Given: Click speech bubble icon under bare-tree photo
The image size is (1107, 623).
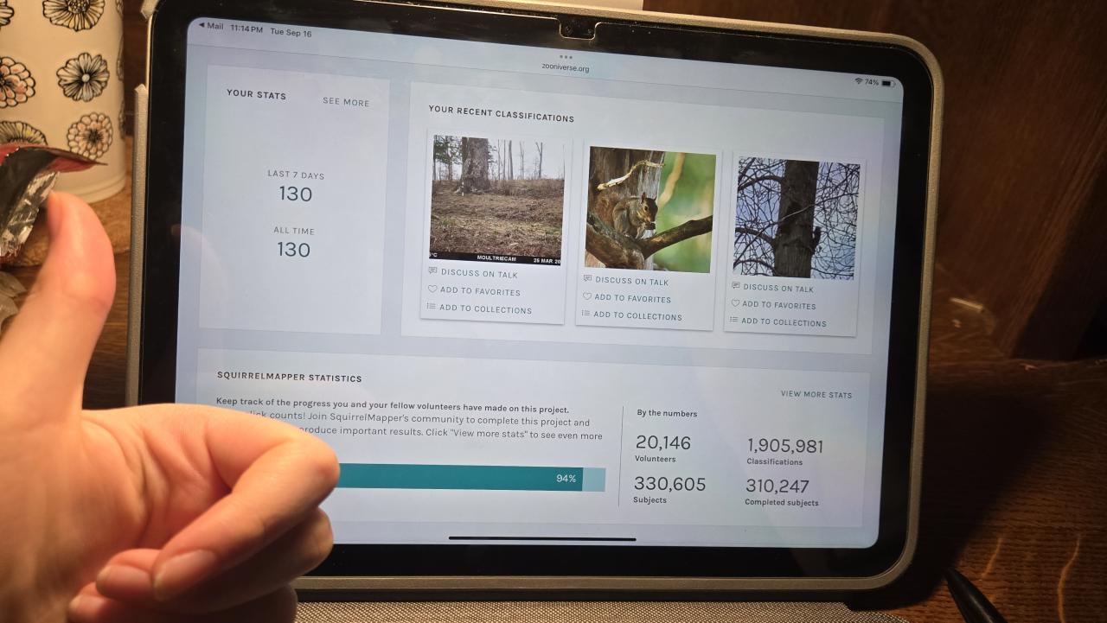Looking at the screenshot, I should pos(736,286).
